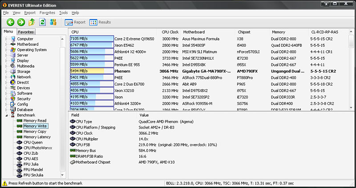Open the CPU PhotoWorxx benchmark
Viewport: 356px width, 188px height.
[x=38, y=148]
